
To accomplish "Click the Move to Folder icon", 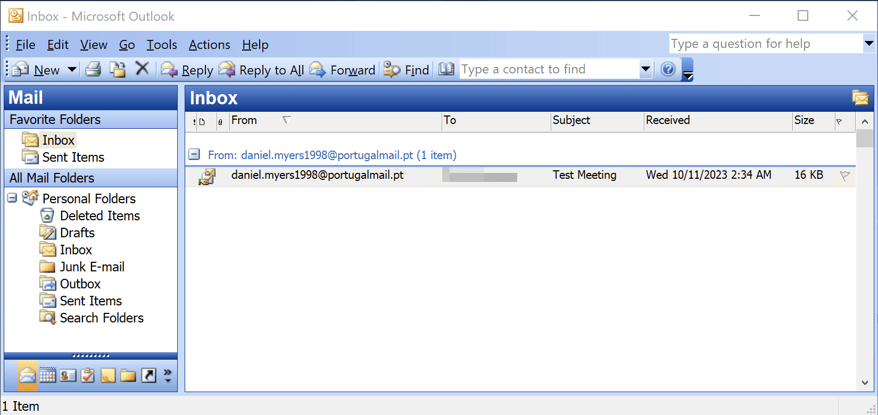I will tap(118, 69).
